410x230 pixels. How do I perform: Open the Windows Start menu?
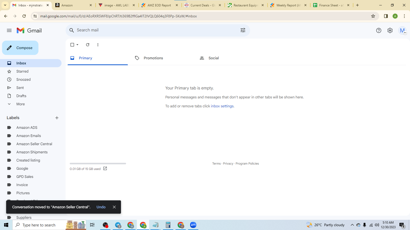(6, 225)
